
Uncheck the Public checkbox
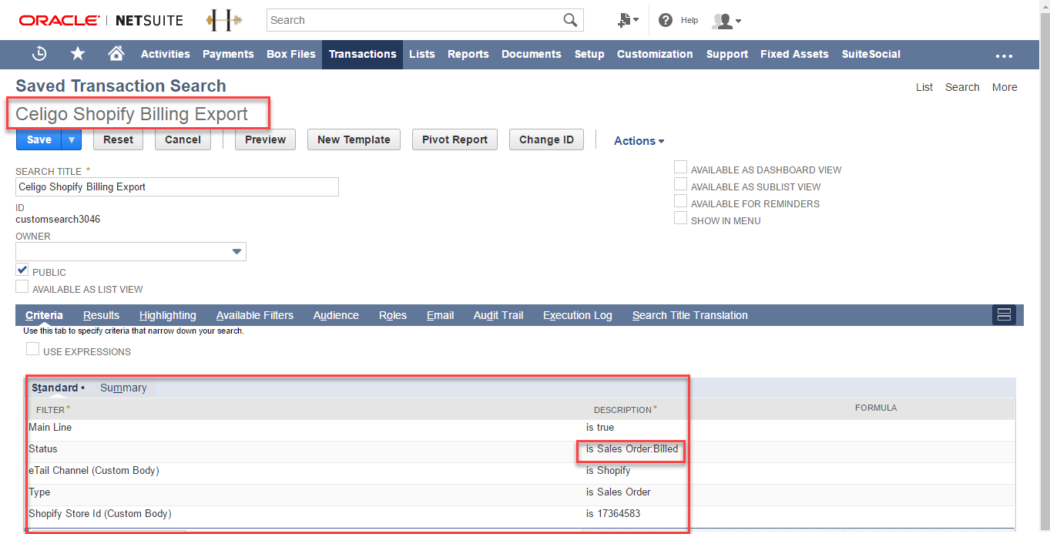22,270
